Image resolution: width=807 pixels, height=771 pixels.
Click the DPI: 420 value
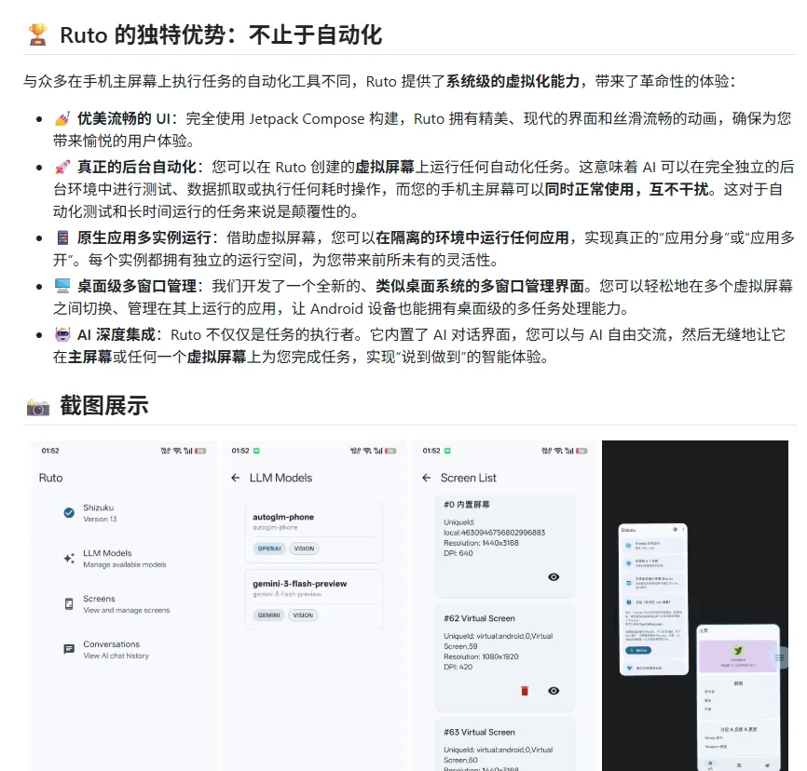[x=458, y=667]
